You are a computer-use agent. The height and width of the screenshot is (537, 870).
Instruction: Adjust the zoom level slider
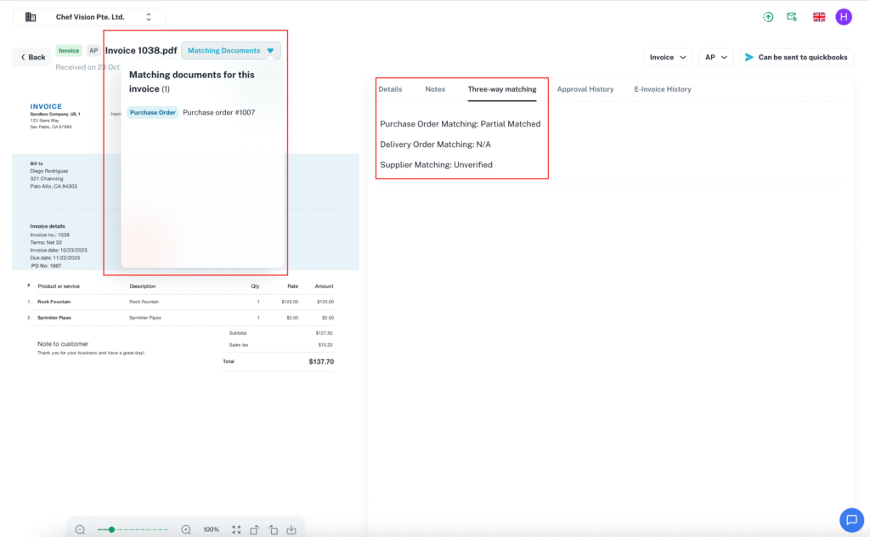(x=112, y=529)
